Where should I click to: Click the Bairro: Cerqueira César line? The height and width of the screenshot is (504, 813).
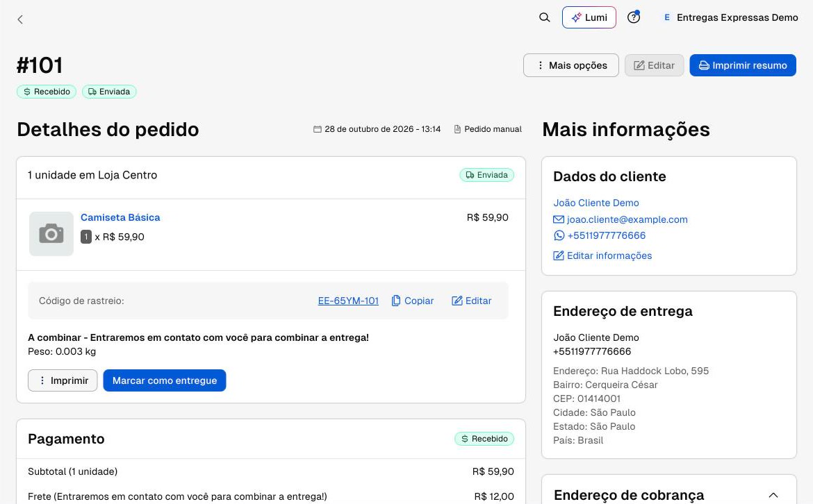(605, 385)
